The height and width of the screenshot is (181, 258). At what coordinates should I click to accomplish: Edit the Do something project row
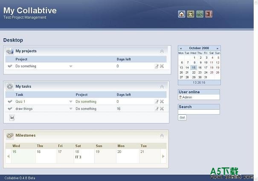(x=157, y=66)
